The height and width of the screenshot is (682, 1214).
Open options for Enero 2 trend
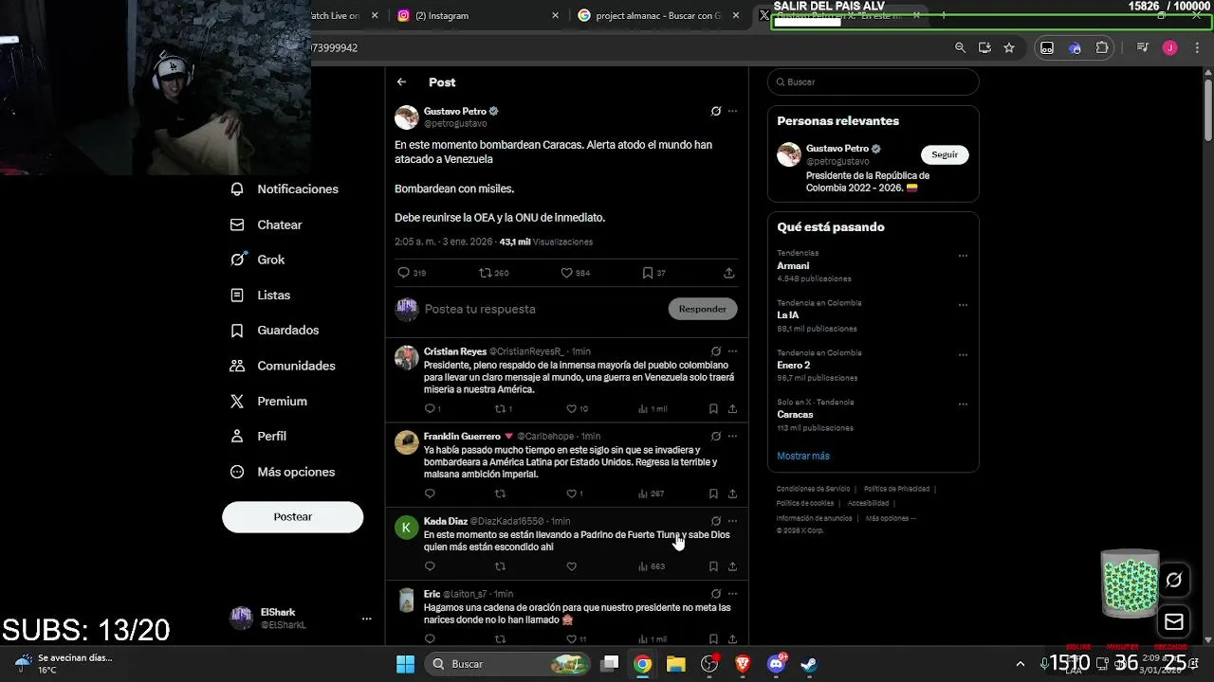[963, 355]
